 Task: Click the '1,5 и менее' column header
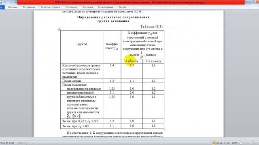tap(153, 61)
